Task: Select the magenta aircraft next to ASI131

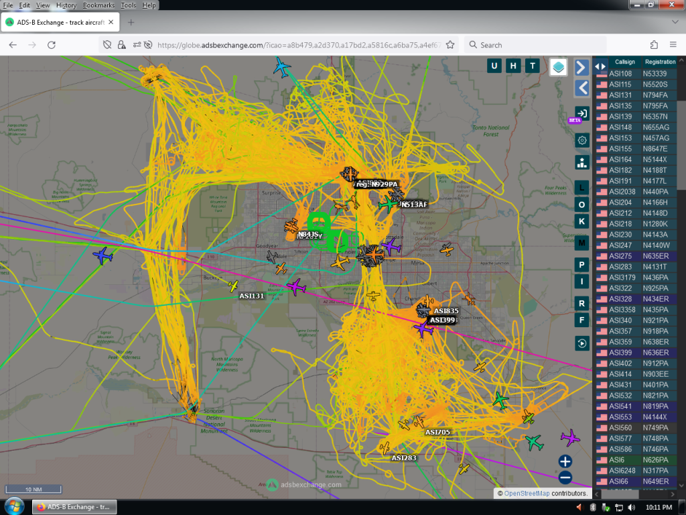Action: [296, 287]
